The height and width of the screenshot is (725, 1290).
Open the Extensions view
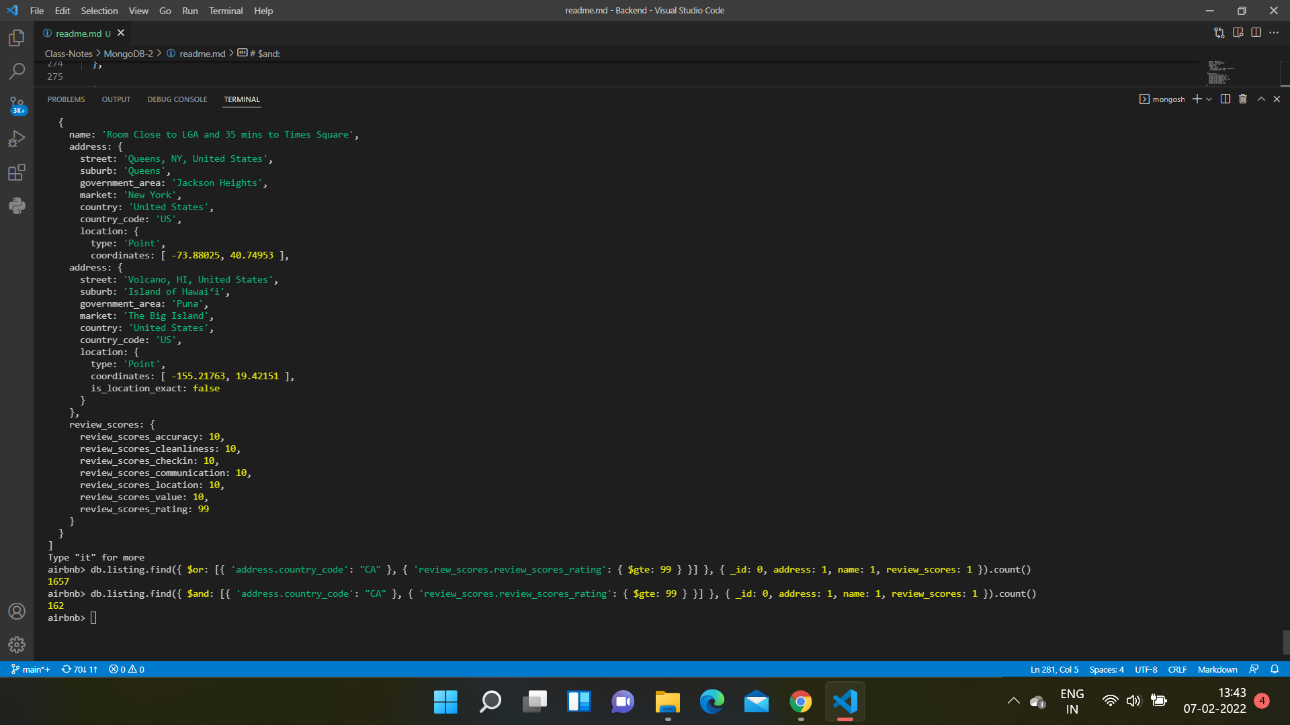[16, 173]
